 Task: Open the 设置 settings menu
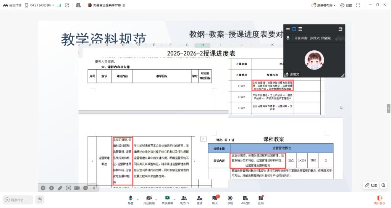point(346,5)
